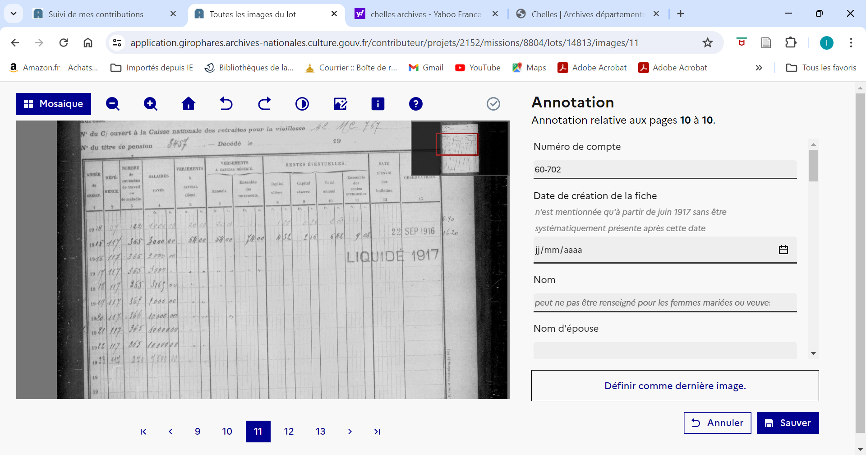Click the image edit filter icon

(x=340, y=104)
